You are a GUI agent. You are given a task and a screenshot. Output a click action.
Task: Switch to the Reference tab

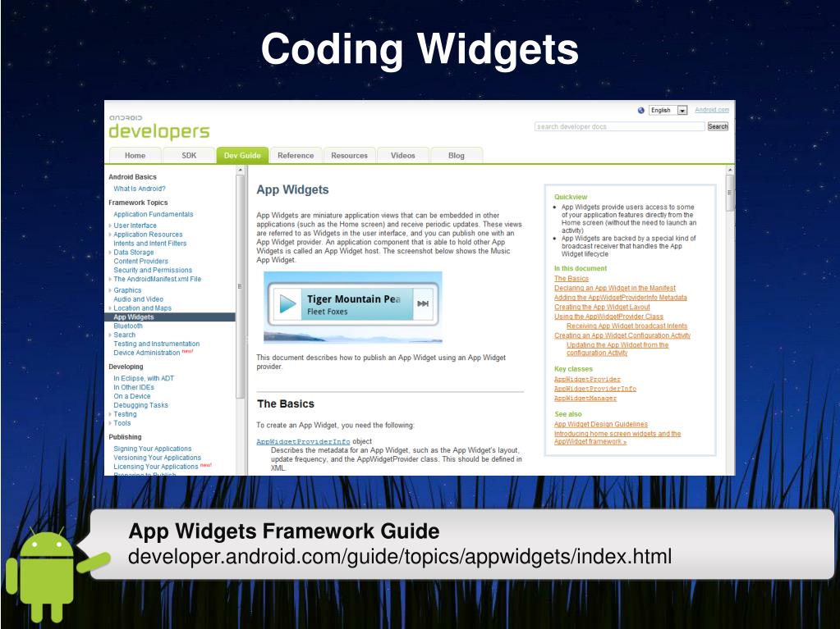[296, 156]
